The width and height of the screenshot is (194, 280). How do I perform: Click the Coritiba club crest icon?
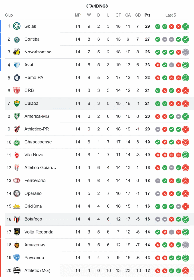click(17, 39)
